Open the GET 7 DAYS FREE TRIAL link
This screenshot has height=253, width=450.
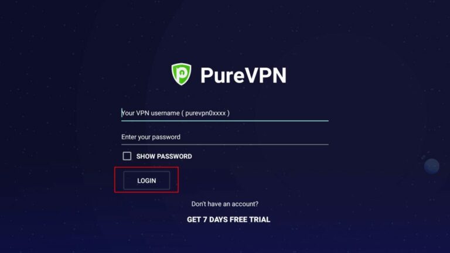[229, 220]
